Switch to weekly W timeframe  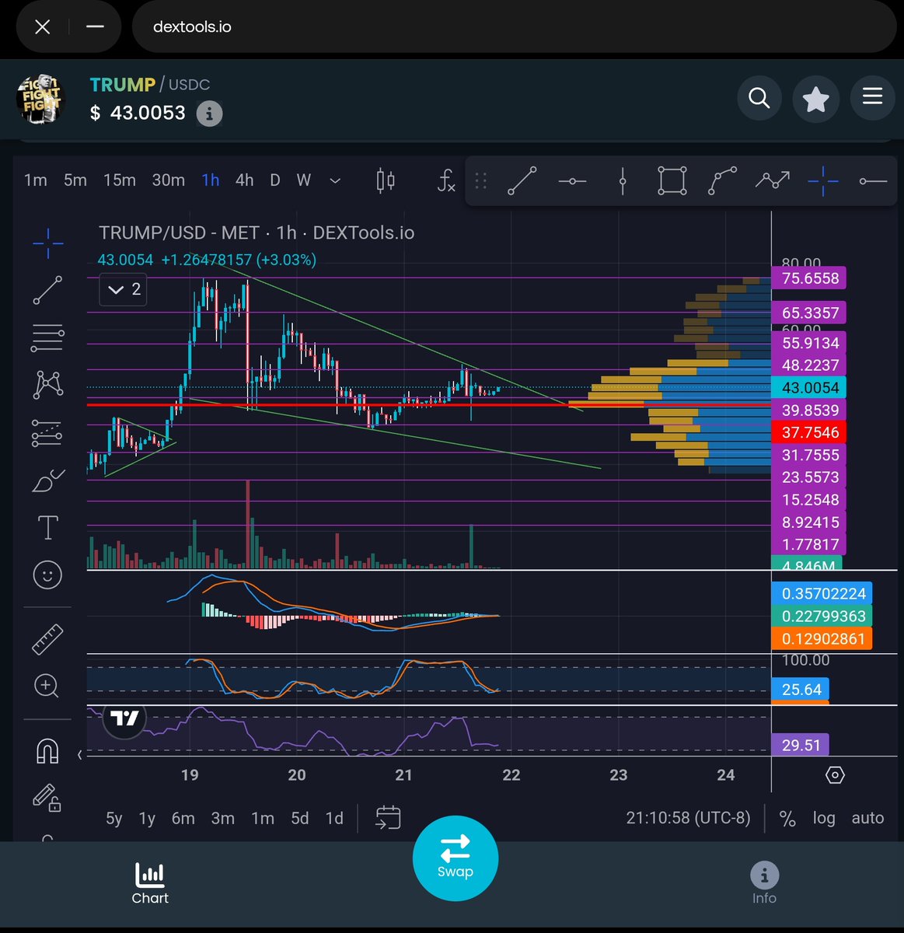point(304,180)
